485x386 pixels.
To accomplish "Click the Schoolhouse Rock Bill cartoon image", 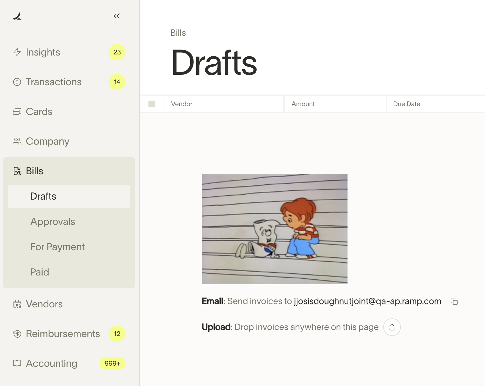I will tap(275, 229).
